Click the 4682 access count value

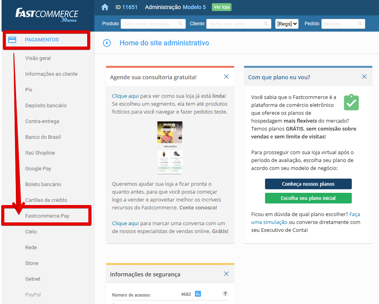(186, 294)
